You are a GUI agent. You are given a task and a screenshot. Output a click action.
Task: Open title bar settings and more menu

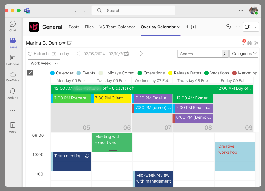pyautogui.click(x=241, y=11)
